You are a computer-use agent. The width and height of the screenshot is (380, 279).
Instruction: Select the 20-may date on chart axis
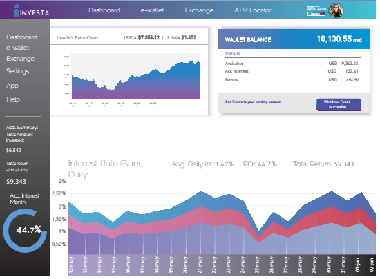coord(185,265)
